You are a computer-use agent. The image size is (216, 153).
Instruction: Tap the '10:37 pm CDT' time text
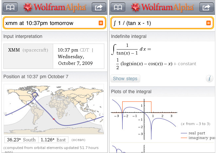(73, 50)
